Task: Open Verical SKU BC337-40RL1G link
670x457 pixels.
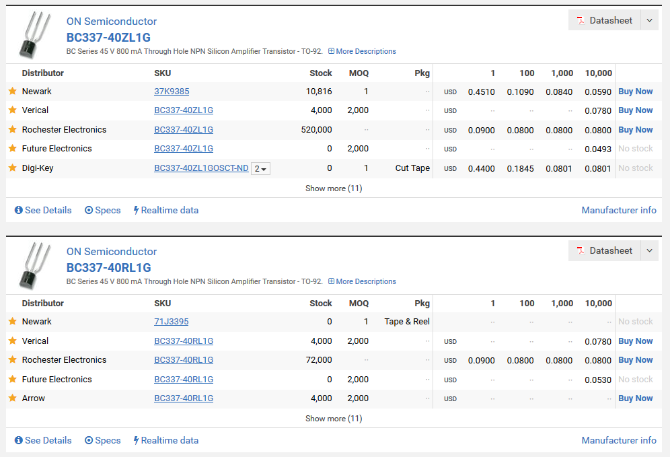Action: [x=184, y=341]
